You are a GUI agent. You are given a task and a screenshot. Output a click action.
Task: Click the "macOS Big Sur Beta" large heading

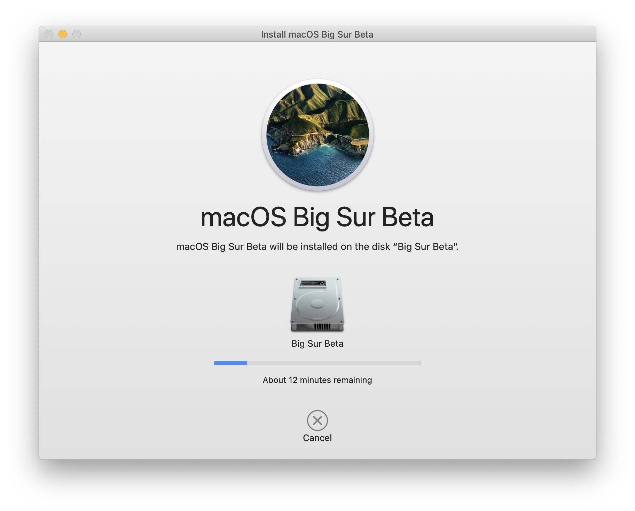click(x=317, y=217)
